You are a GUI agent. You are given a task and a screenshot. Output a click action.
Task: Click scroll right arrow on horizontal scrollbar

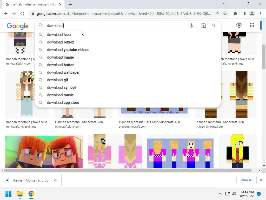click(259, 170)
